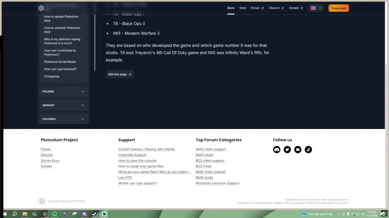Open How to repair your game files
Screen dimensions: 389x218
click(141, 166)
